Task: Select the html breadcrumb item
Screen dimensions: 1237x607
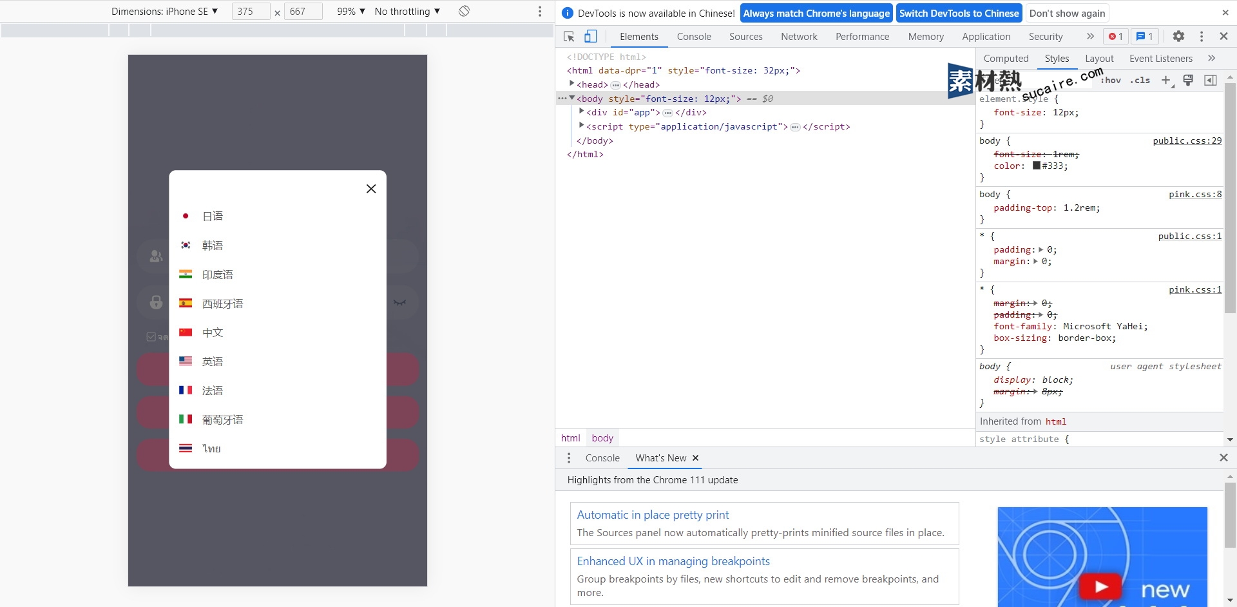Action: 570,438
